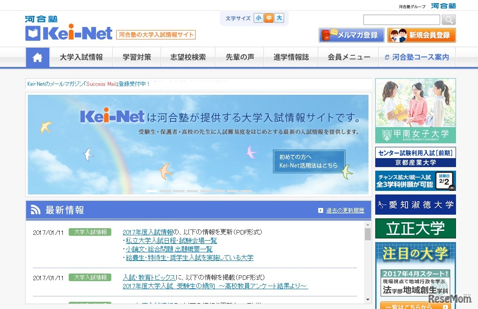This screenshot has height=309, width=478.
Task: Open the 学習対策 menu
Action: 137,57
